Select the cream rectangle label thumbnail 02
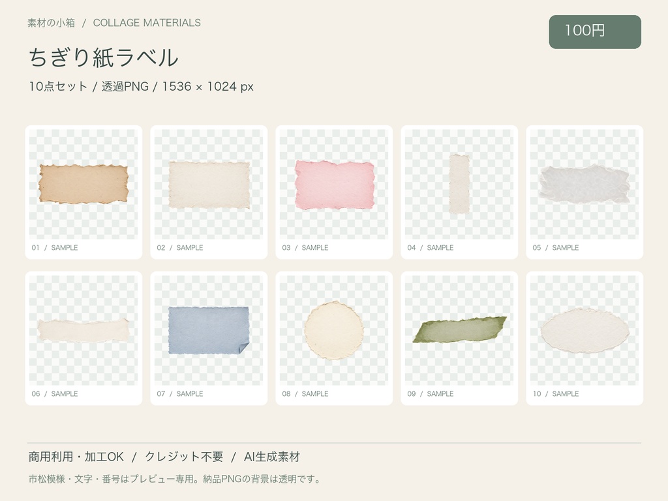668x501 pixels. [x=209, y=184]
